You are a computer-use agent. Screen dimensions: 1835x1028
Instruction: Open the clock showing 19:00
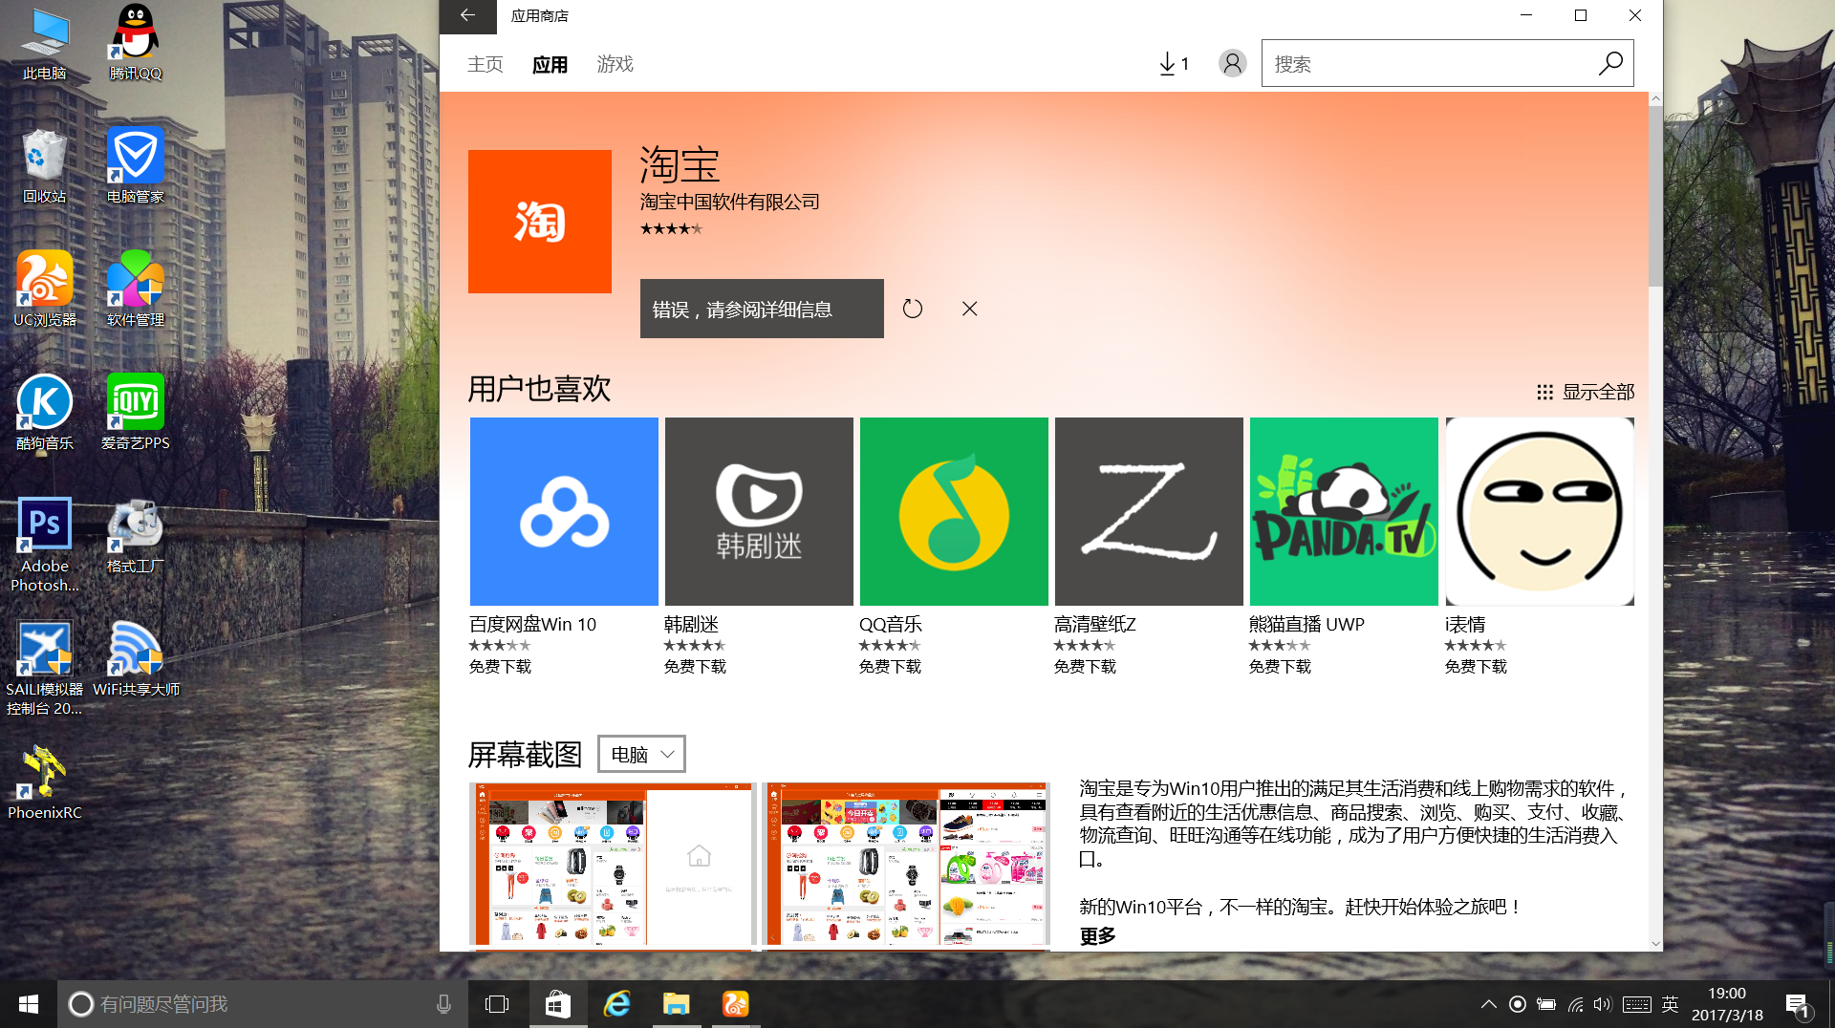[1727, 1004]
